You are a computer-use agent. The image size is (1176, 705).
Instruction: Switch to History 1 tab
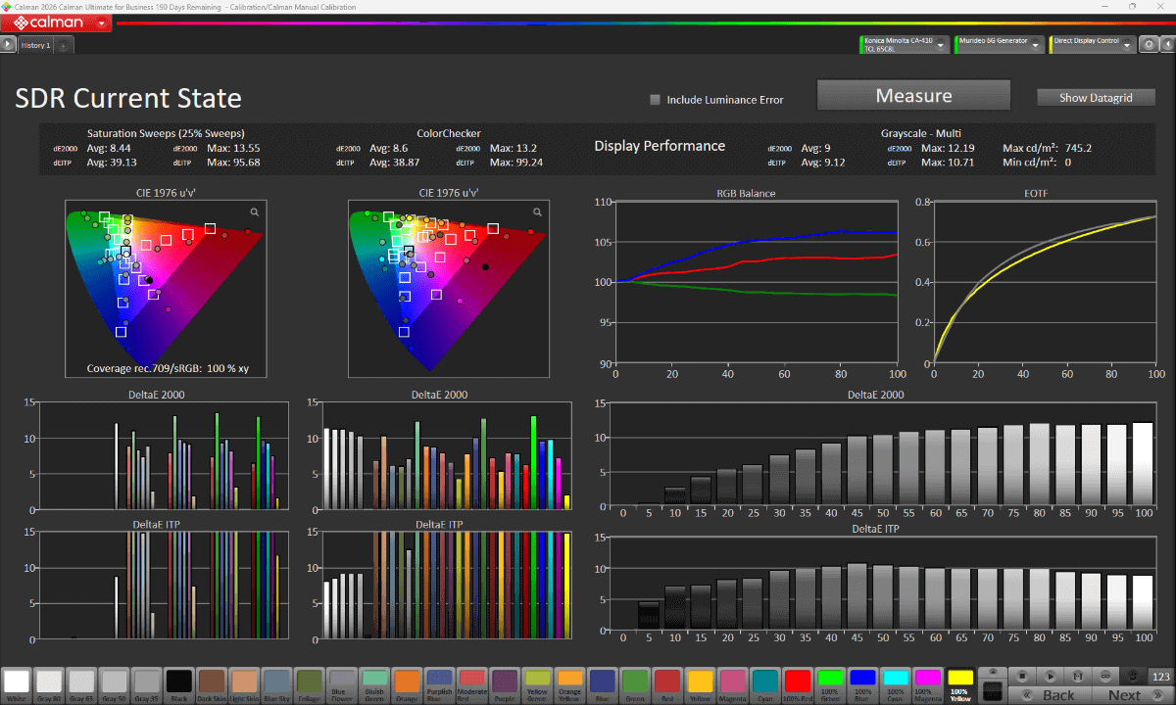point(35,45)
